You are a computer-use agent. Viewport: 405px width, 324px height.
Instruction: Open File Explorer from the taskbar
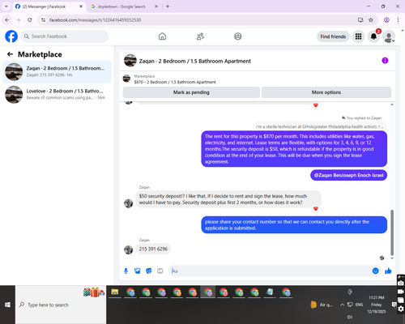(x=115, y=292)
